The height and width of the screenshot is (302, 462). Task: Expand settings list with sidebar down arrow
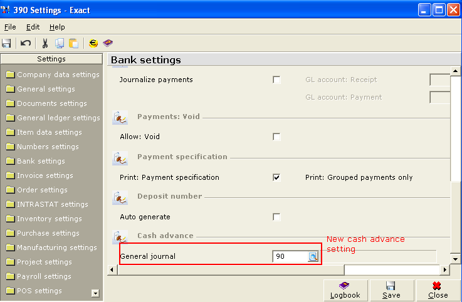(x=95, y=293)
